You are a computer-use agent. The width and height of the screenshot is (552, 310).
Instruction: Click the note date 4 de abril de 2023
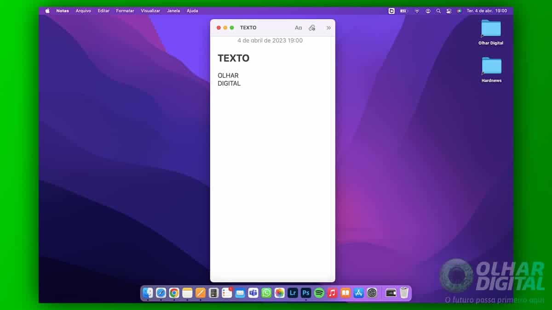click(x=270, y=40)
